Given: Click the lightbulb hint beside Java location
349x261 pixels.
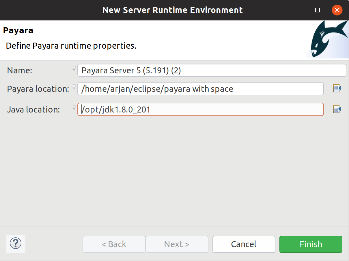Looking at the screenshot, I should (74, 108).
